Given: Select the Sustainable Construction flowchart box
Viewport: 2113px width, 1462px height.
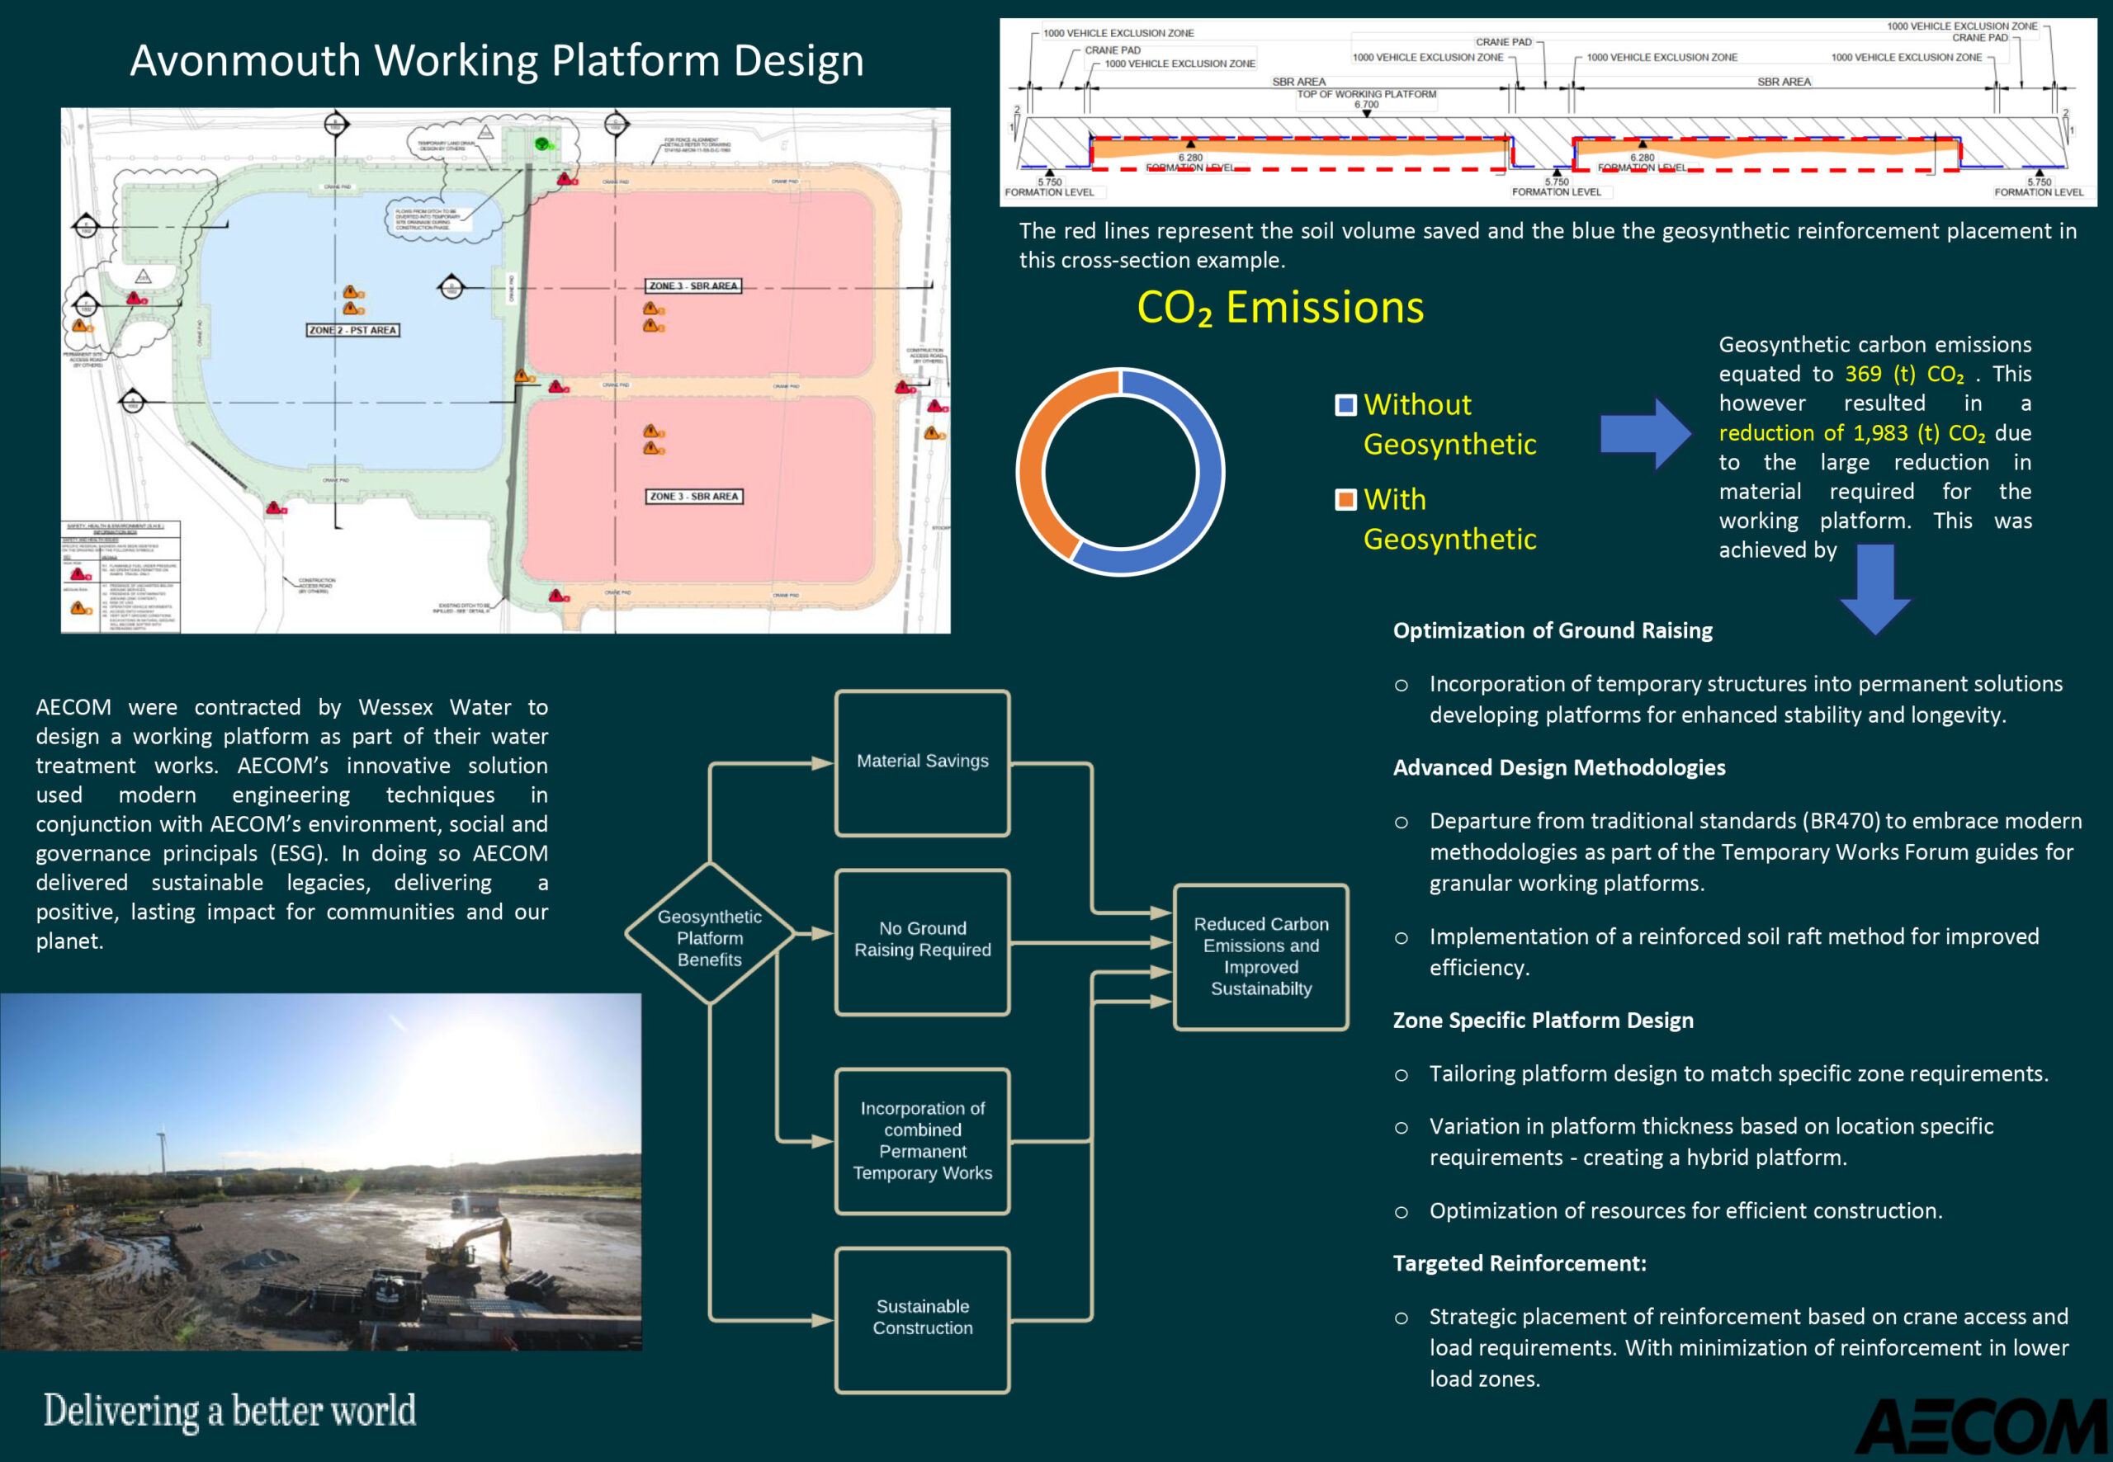Looking at the screenshot, I should coord(922,1319).
